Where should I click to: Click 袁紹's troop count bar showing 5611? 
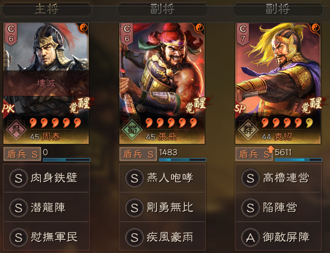coord(298,160)
